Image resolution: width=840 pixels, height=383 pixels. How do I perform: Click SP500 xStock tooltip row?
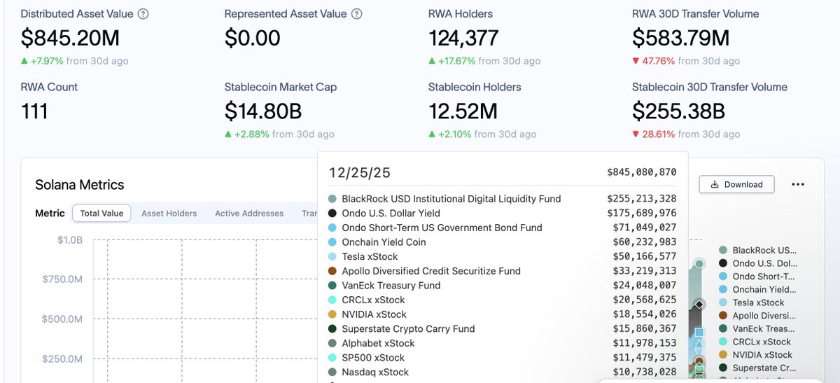502,358
